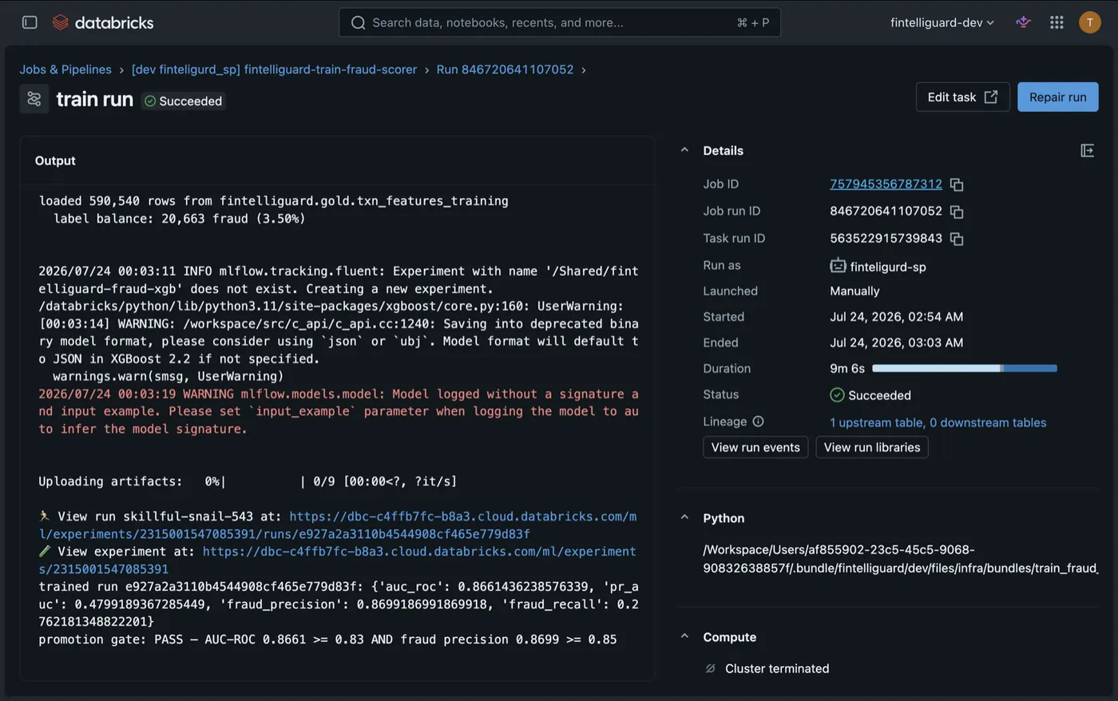Image resolution: width=1118 pixels, height=701 pixels.
Task: Open the Databricks Assistant sparkle icon
Action: [x=1023, y=22]
